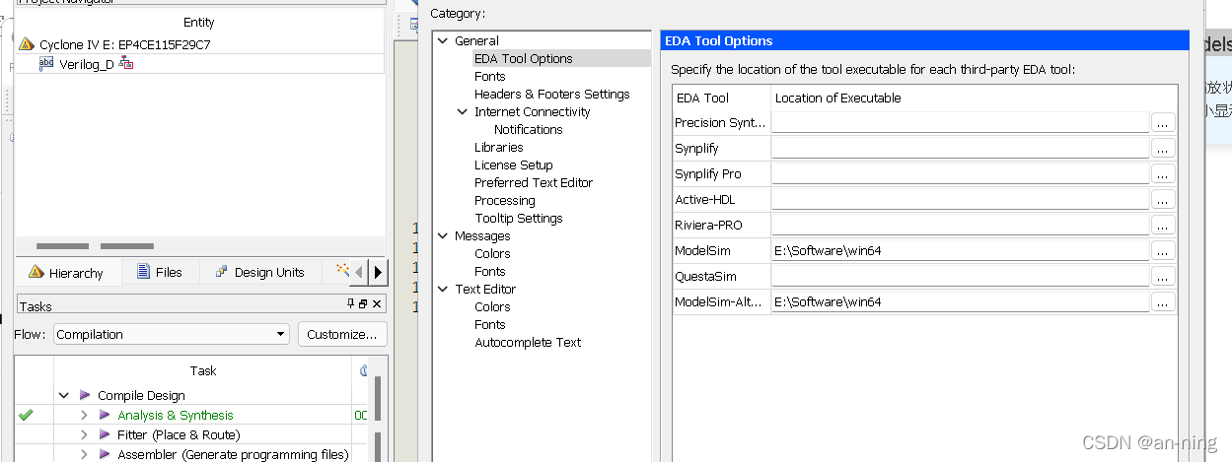Select Fonts under Messages
The image size is (1232, 462).
(489, 271)
